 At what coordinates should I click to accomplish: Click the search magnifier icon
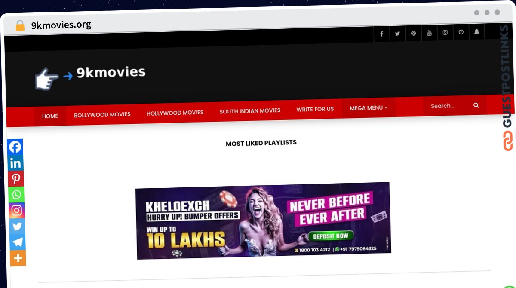pyautogui.click(x=476, y=105)
